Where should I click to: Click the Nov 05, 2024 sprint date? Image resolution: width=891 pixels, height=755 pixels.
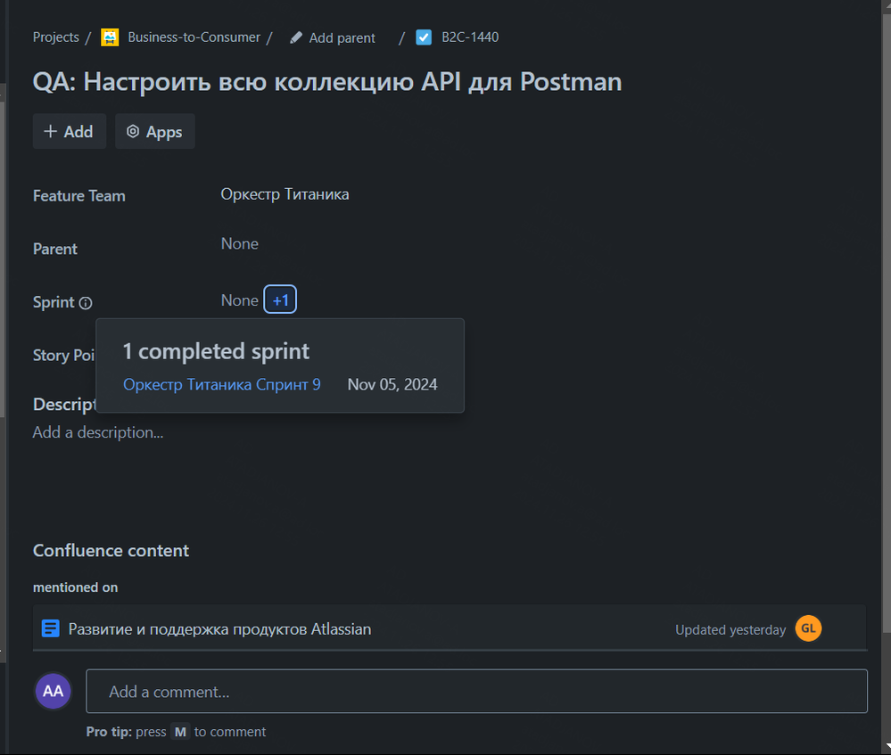pos(392,384)
